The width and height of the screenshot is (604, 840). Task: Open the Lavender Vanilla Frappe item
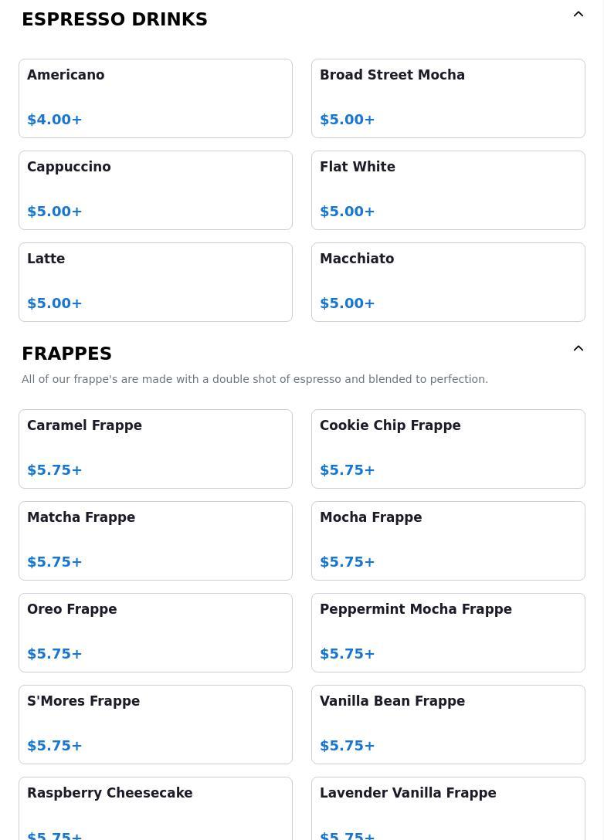coord(448,809)
